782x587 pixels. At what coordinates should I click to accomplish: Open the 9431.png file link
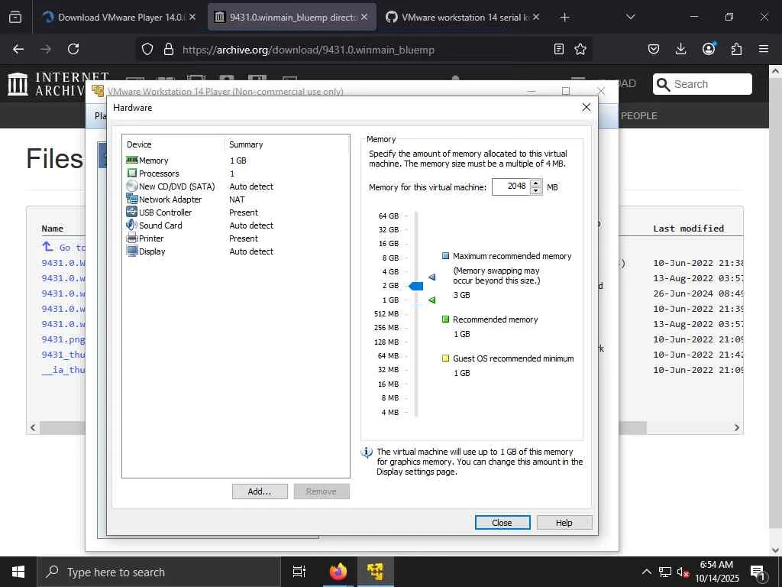tap(63, 339)
